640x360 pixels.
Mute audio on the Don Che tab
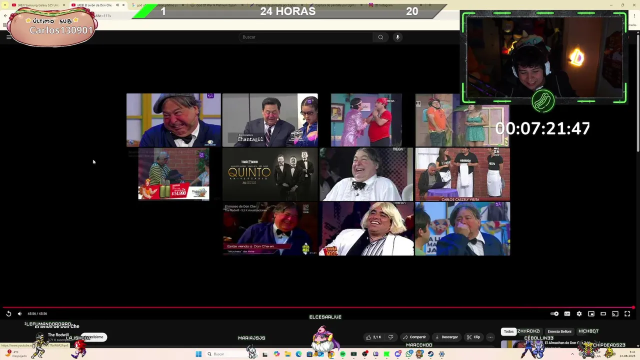(x=117, y=5)
